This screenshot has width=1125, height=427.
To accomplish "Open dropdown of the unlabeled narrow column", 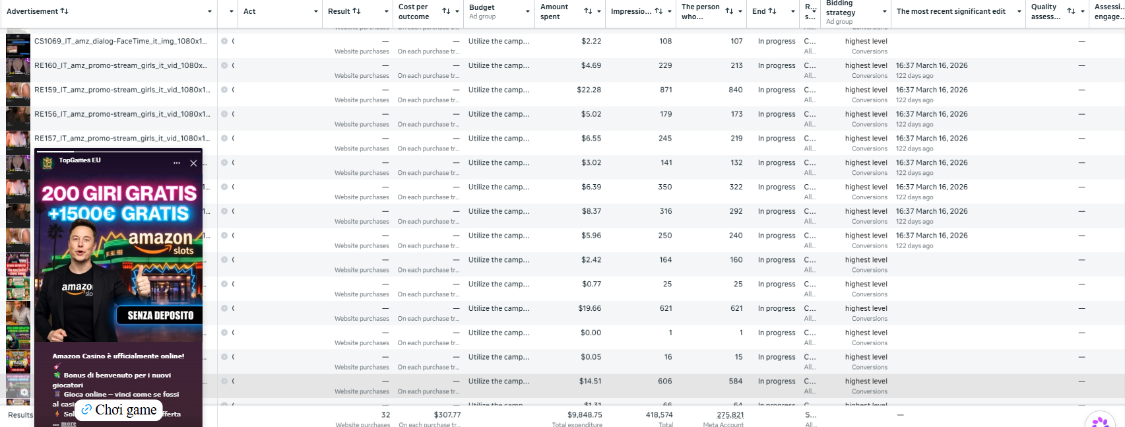I will tap(231, 12).
